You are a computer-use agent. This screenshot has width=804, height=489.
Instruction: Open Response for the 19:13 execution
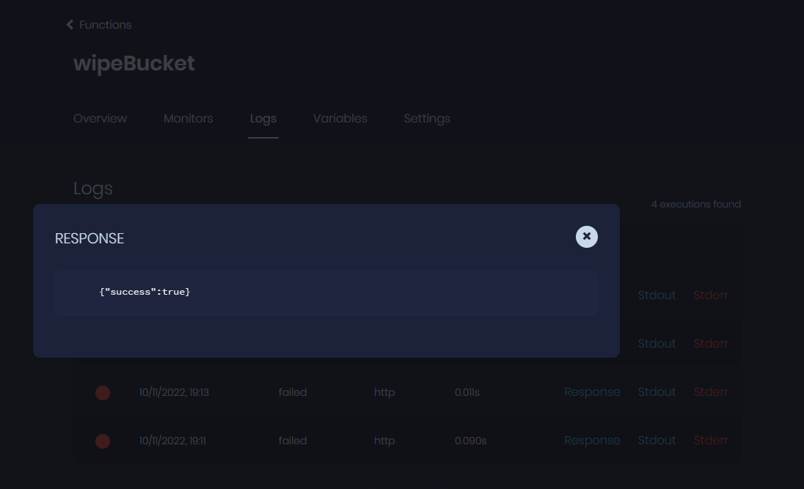(x=592, y=392)
